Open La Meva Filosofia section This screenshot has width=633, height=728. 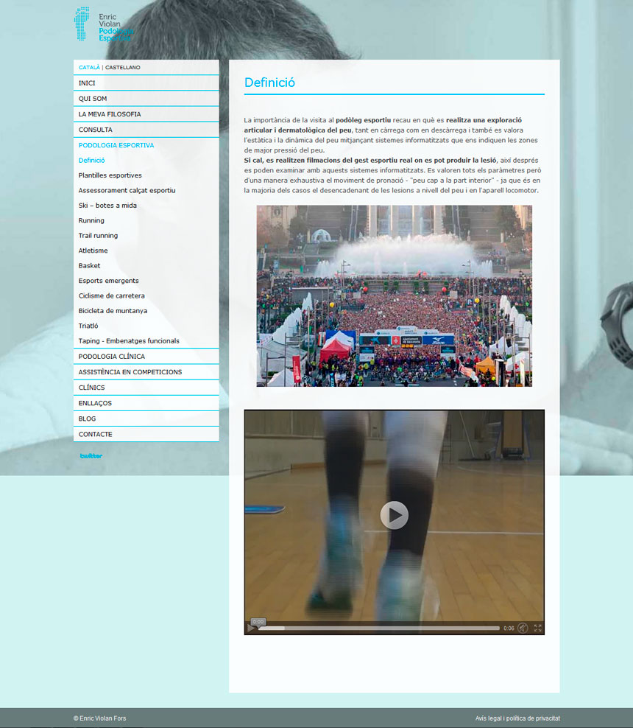(110, 114)
